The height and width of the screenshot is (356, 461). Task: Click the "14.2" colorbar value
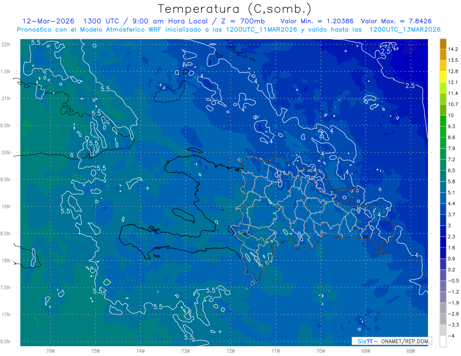click(x=453, y=49)
